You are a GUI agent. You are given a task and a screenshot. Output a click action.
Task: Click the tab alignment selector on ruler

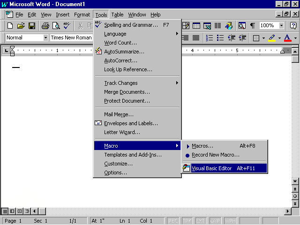[x=6, y=51]
